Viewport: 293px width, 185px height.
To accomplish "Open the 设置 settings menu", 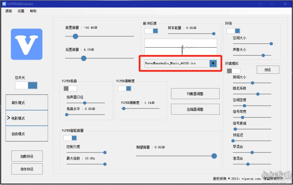I will [x=21, y=11].
